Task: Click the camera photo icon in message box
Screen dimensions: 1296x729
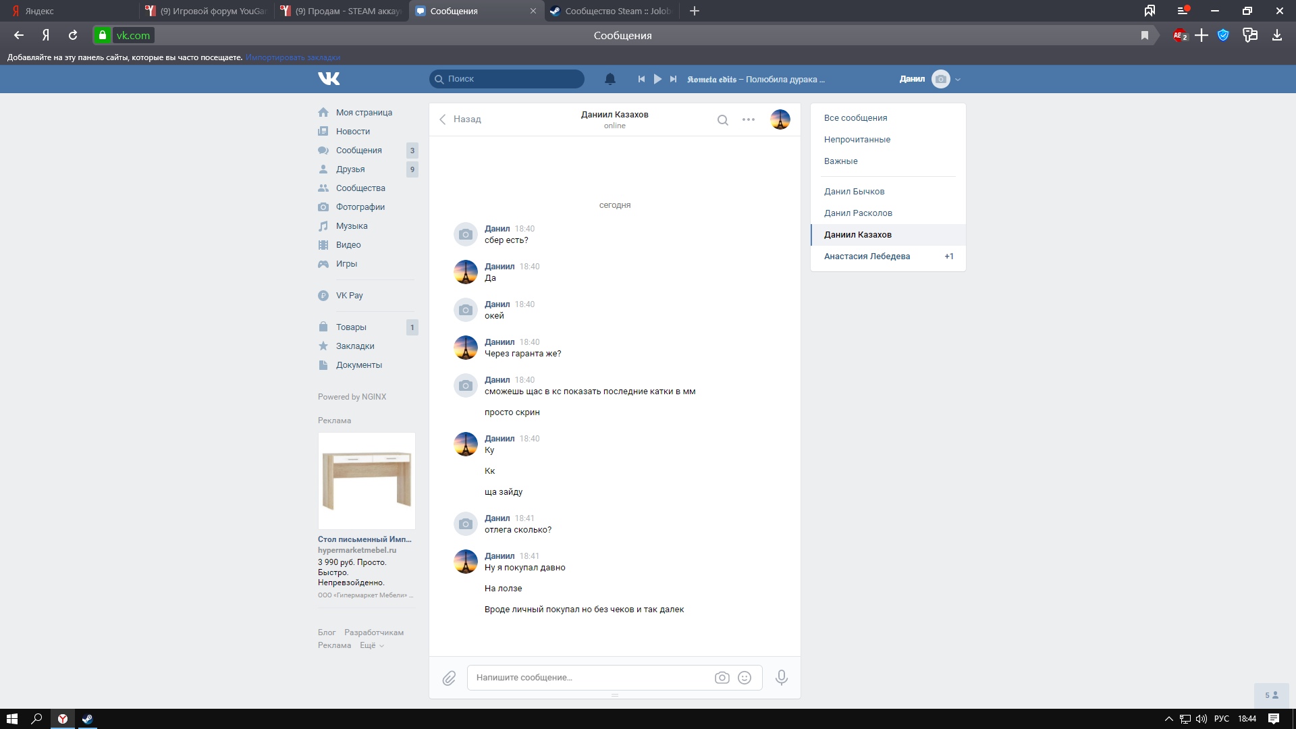Action: tap(722, 678)
